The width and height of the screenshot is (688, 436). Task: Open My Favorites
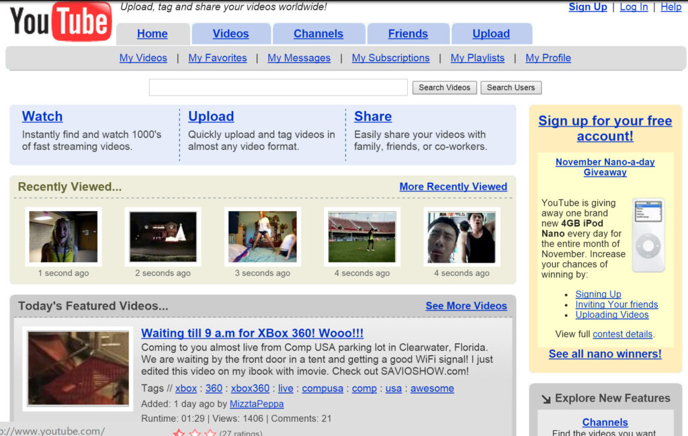218,58
